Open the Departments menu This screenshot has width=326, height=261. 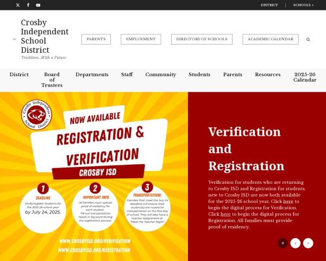coord(92,74)
